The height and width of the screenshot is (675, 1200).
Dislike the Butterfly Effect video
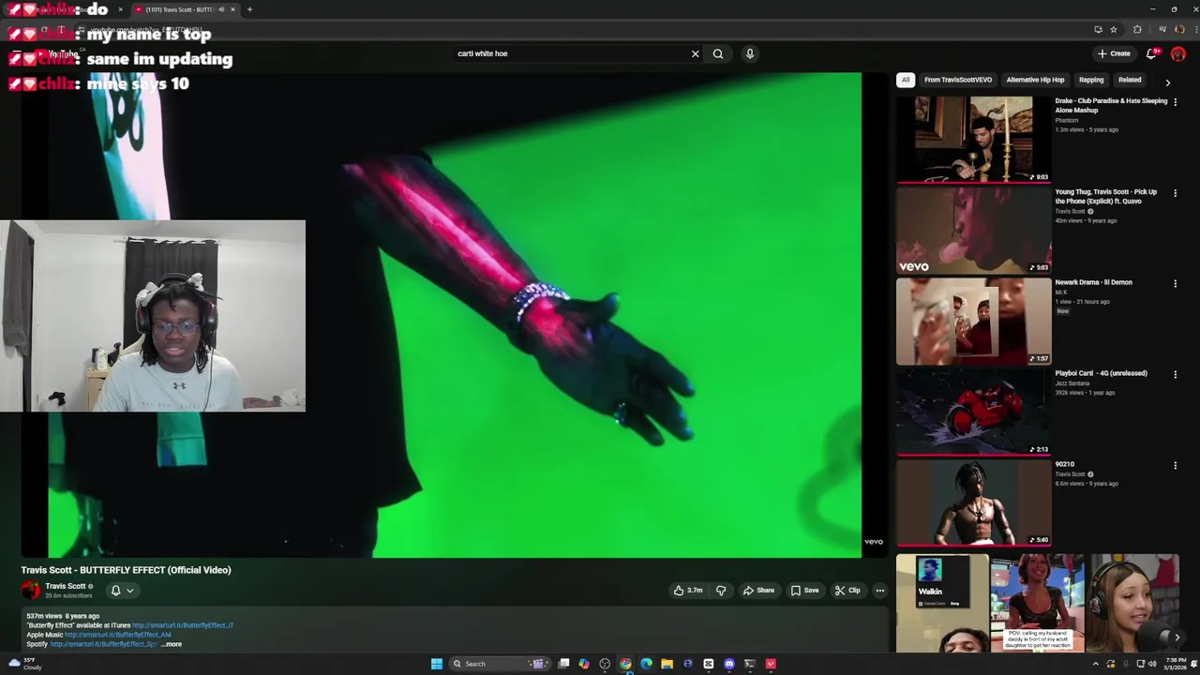pos(721,591)
